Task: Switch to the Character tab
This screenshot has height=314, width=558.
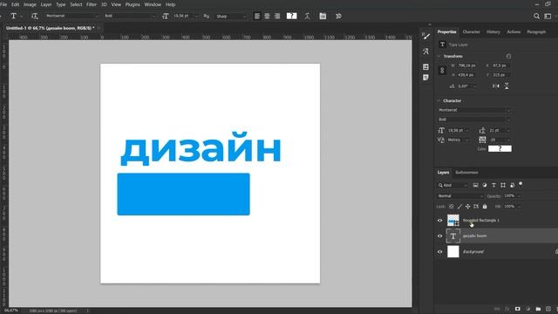Action: [x=471, y=31]
